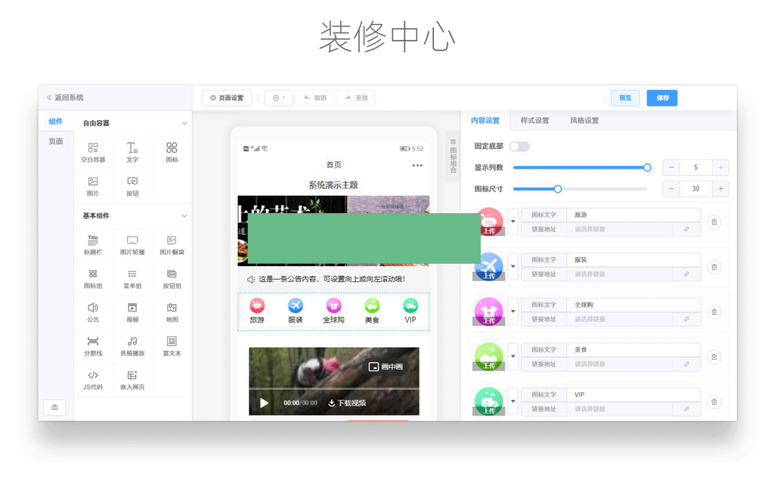This screenshot has width=774, height=480.
Task: Open the 图标组合 vertical side tab
Action: 454,156
